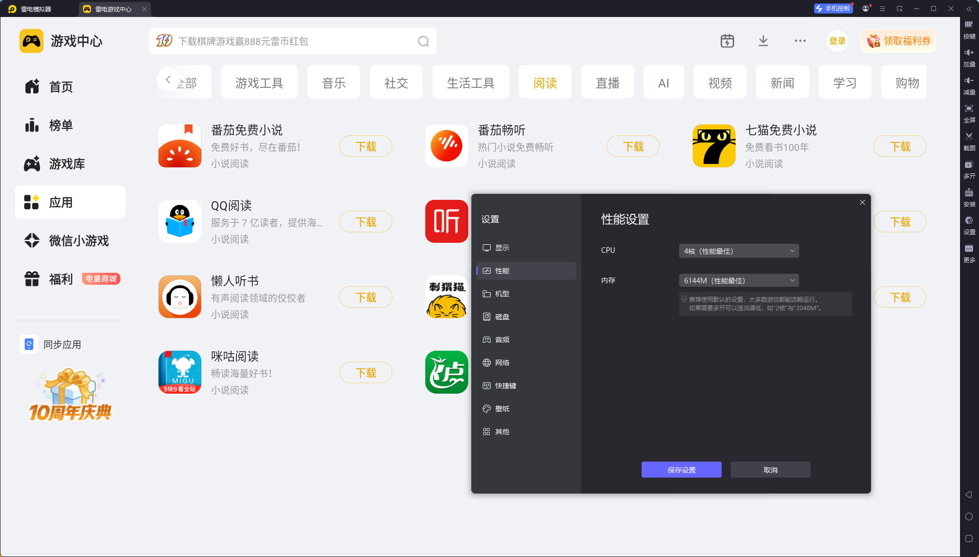Click the 保存设置 save button
Screen dimensions: 979x557
coord(681,470)
